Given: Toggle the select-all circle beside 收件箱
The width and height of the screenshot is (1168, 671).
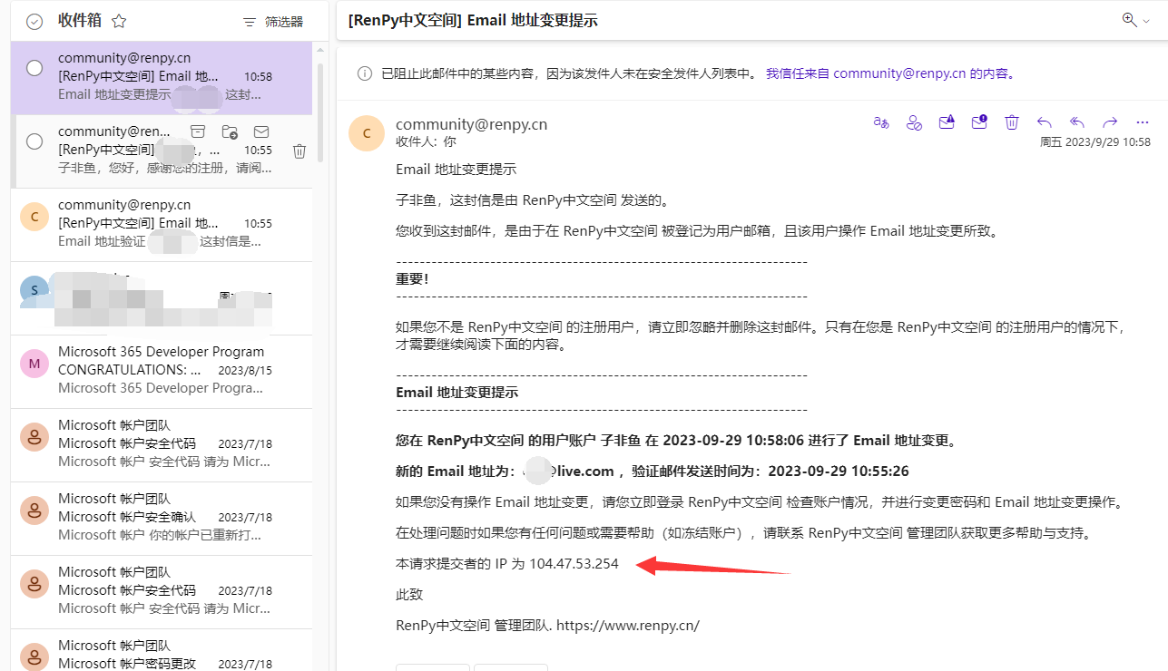Looking at the screenshot, I should [34, 22].
